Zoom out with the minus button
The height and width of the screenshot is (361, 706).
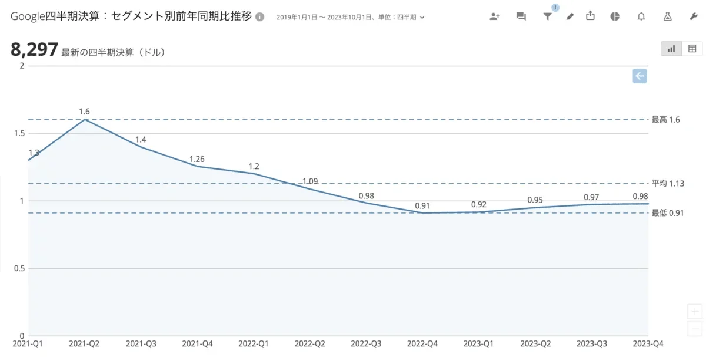pyautogui.click(x=695, y=328)
